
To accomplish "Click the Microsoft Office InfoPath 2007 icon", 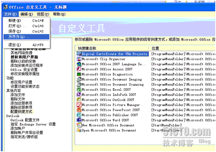I will 79,95.
